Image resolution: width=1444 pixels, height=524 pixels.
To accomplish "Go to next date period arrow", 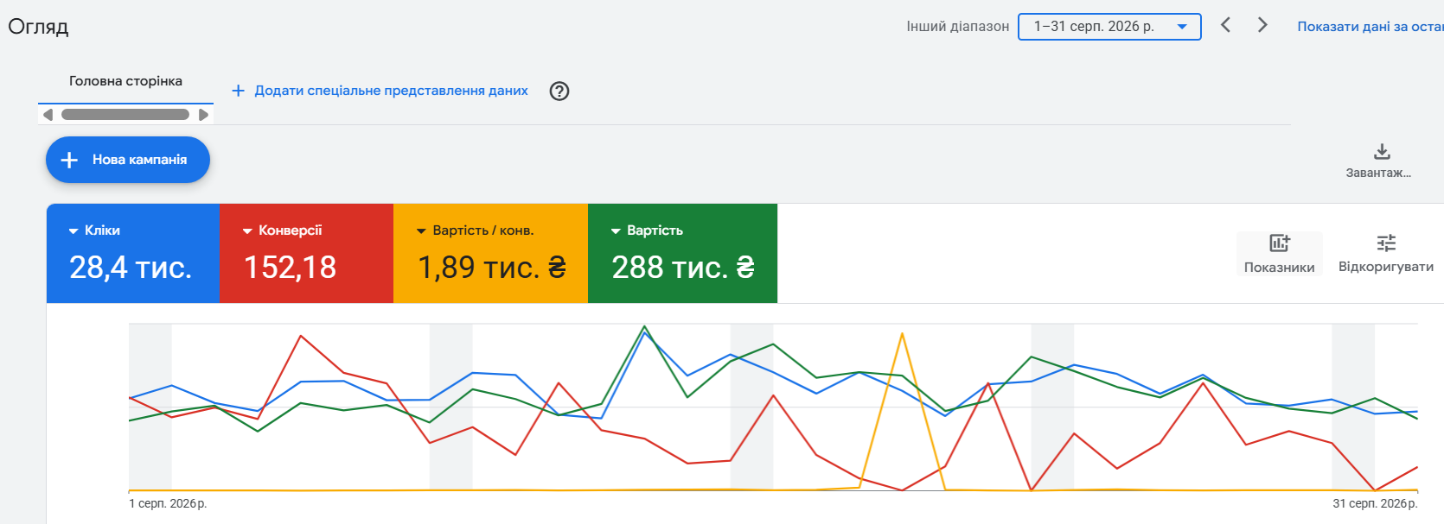I will 1262,25.
